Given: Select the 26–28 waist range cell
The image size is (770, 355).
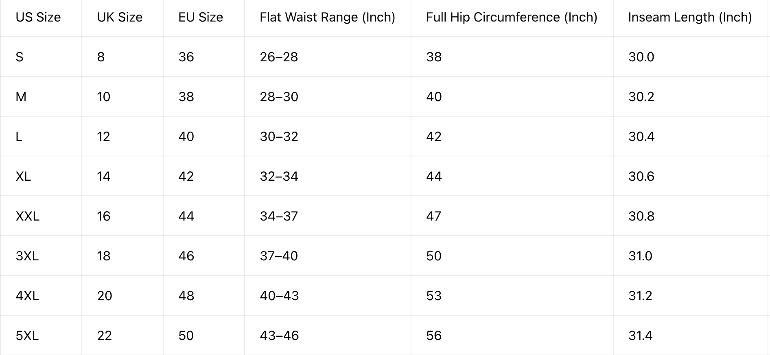Looking at the screenshot, I should tap(328, 57).
